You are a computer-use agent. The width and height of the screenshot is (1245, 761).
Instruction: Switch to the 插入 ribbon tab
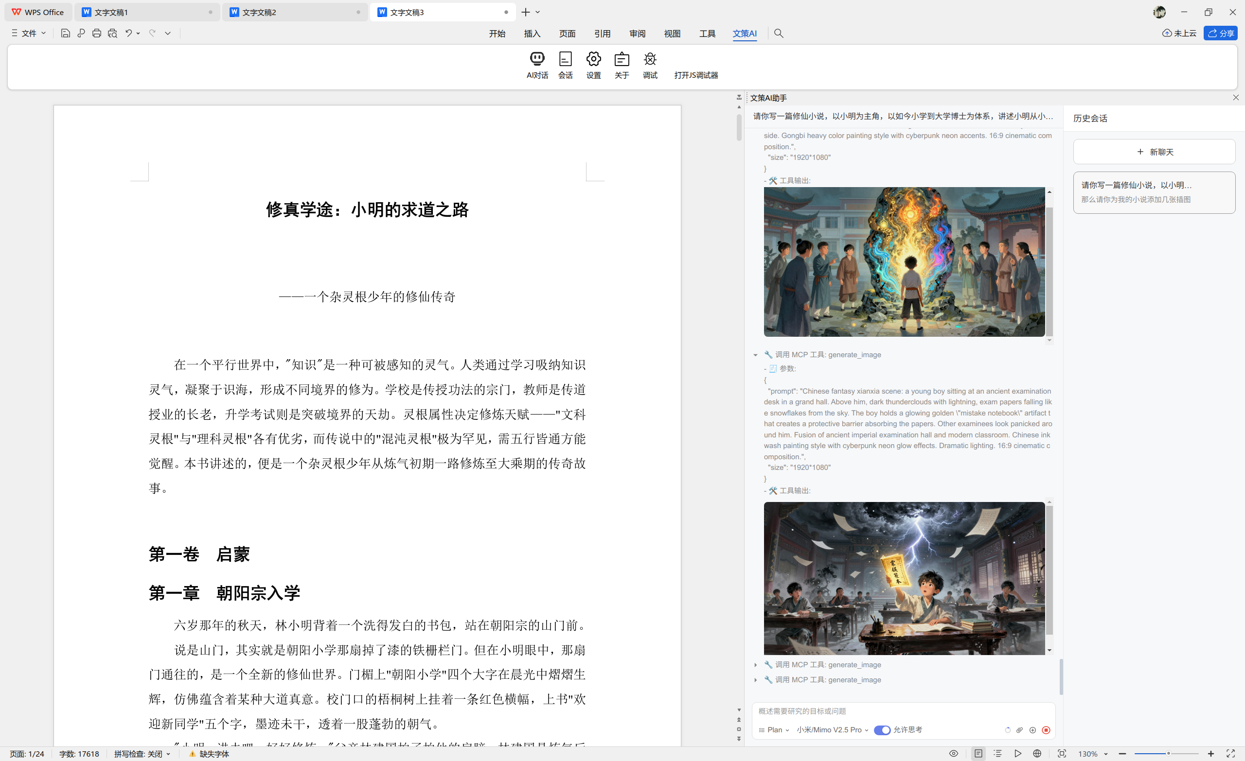pos(532,34)
